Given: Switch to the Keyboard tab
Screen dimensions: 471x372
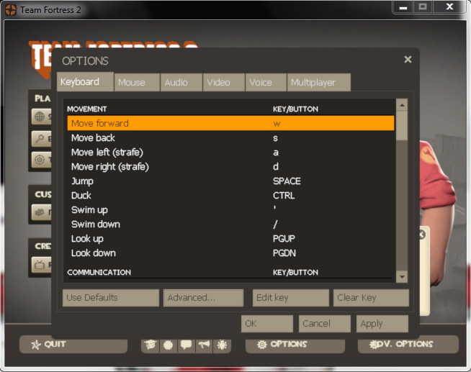Looking at the screenshot, I should pyautogui.click(x=85, y=81).
